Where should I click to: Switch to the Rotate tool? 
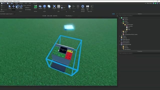click(x=21, y=7)
